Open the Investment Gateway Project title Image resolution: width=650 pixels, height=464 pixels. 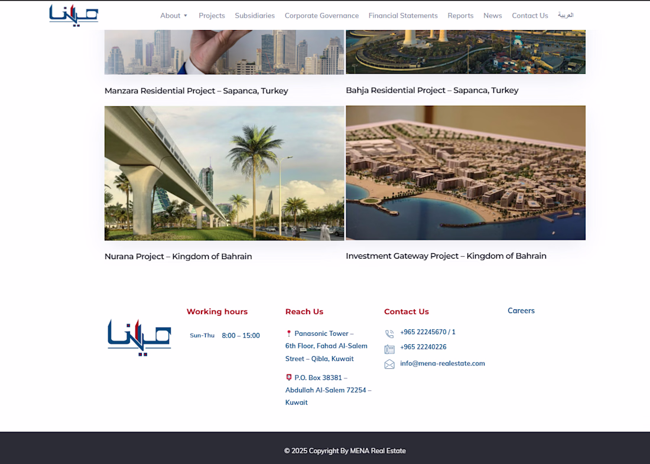pos(446,256)
